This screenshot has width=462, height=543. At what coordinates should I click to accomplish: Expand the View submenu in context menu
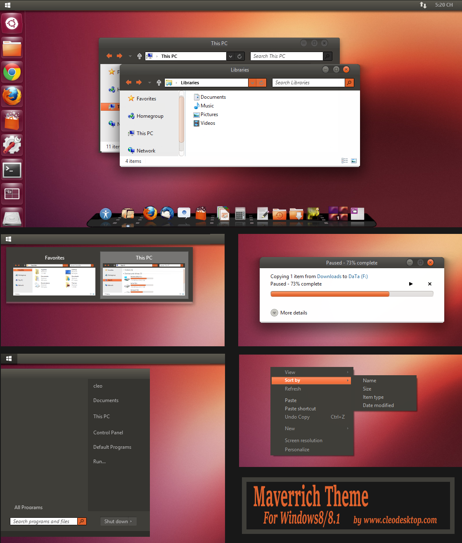point(311,372)
